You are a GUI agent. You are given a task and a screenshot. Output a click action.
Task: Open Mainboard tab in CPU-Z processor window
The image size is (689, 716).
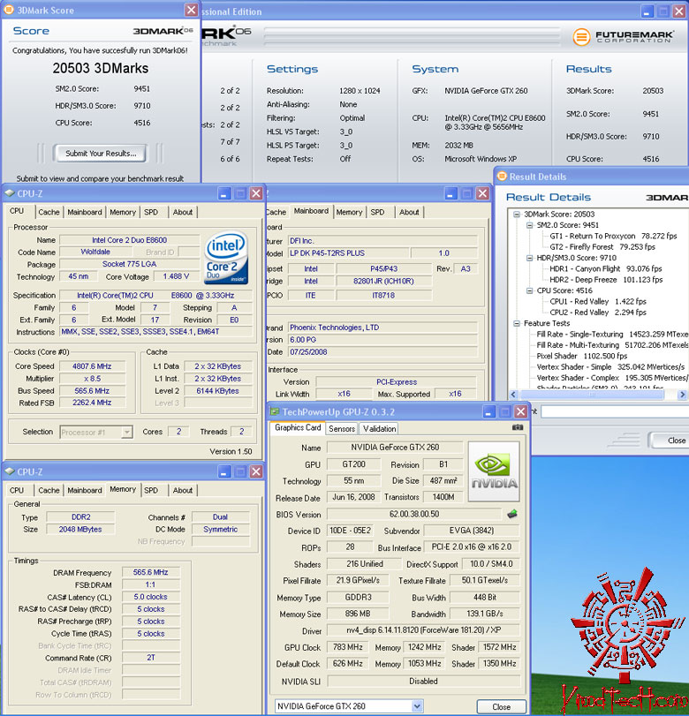(x=85, y=212)
